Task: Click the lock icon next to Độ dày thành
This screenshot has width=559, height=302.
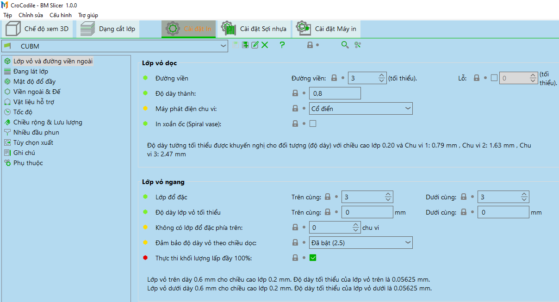Action: tap(295, 93)
